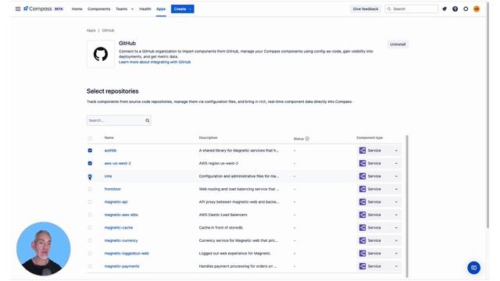Check the frontdoor repository checkbox
Viewport: 500px width, 281px height.
tap(90, 189)
